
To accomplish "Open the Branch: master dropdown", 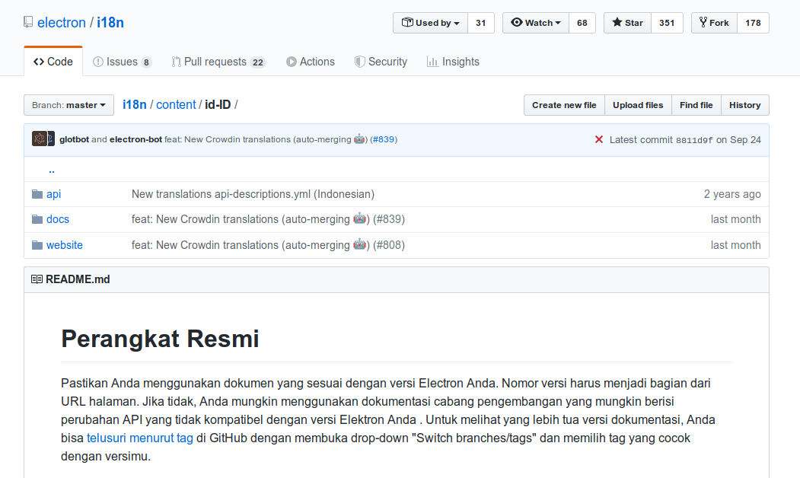I will 69,105.
